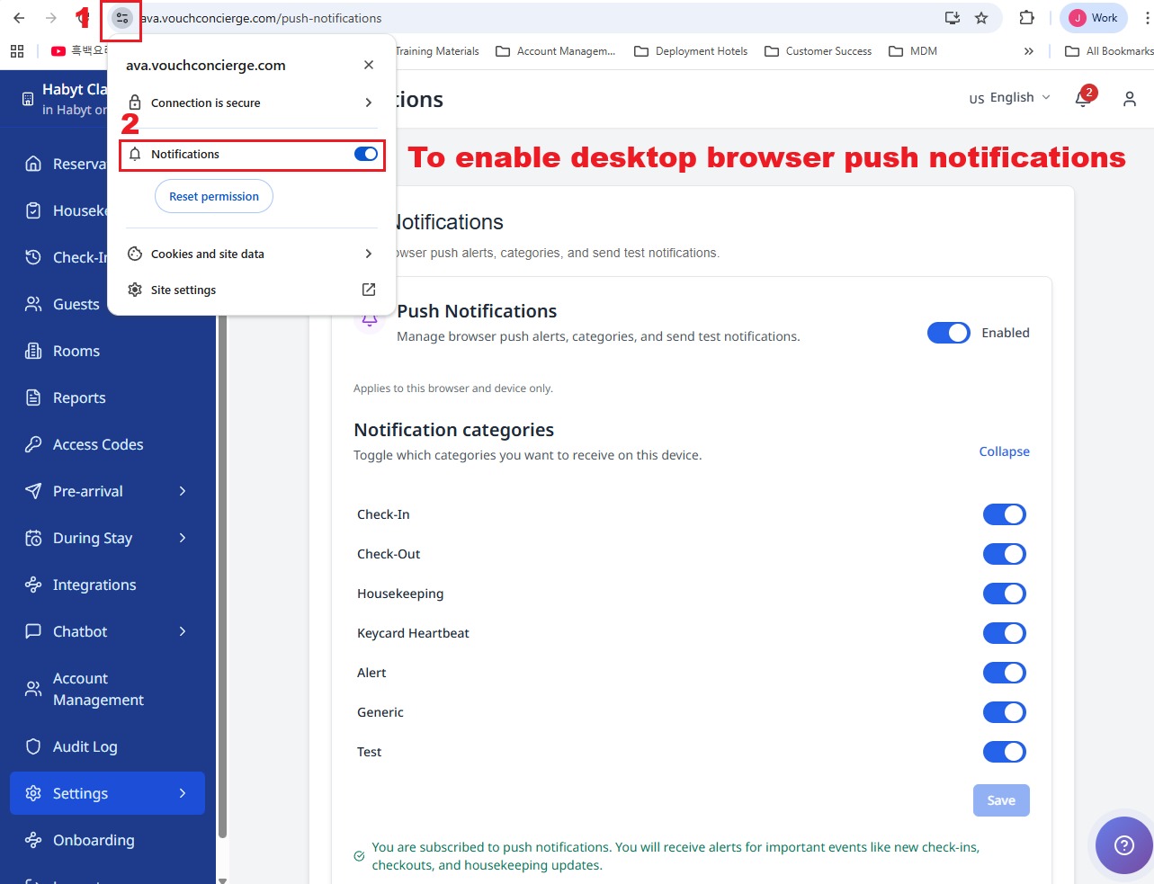The image size is (1154, 884).
Task: Click the Save button below the Test toggle
Action: coord(1001,799)
